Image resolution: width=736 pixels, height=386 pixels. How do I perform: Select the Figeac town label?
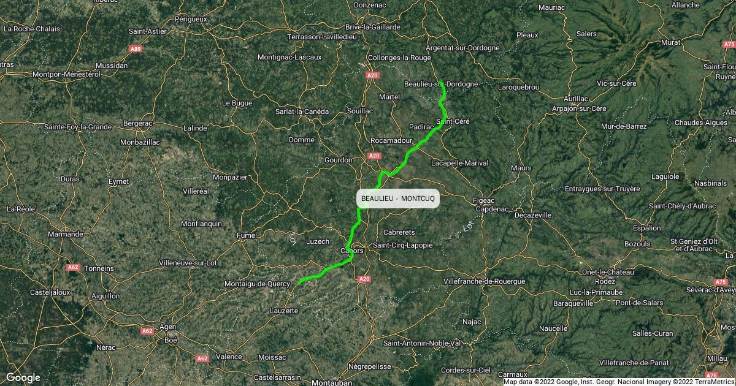coord(484,200)
